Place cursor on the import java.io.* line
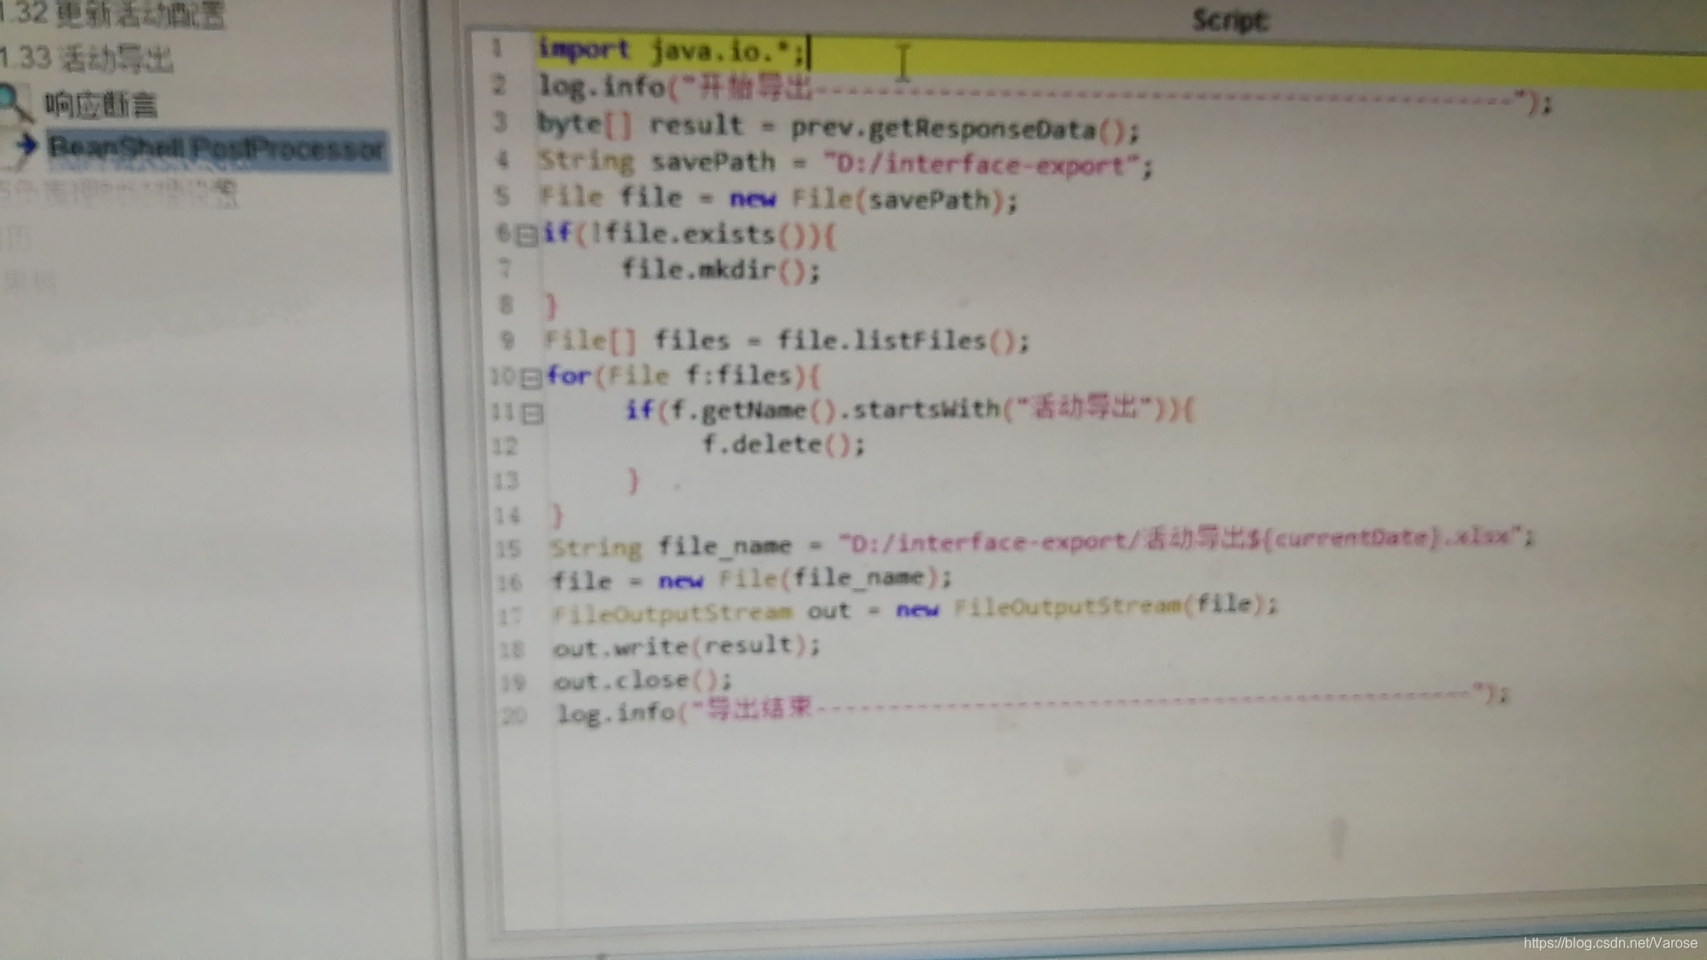 tap(672, 51)
